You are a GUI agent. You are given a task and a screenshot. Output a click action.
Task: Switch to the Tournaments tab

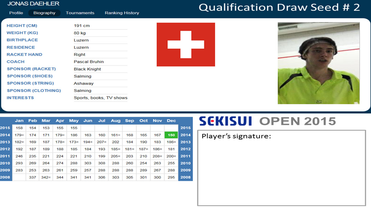tap(80, 13)
